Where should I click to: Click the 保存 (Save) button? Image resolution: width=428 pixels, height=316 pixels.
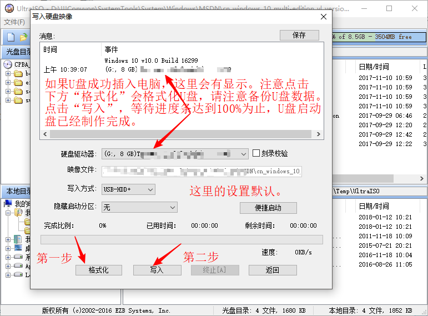coord(299,35)
